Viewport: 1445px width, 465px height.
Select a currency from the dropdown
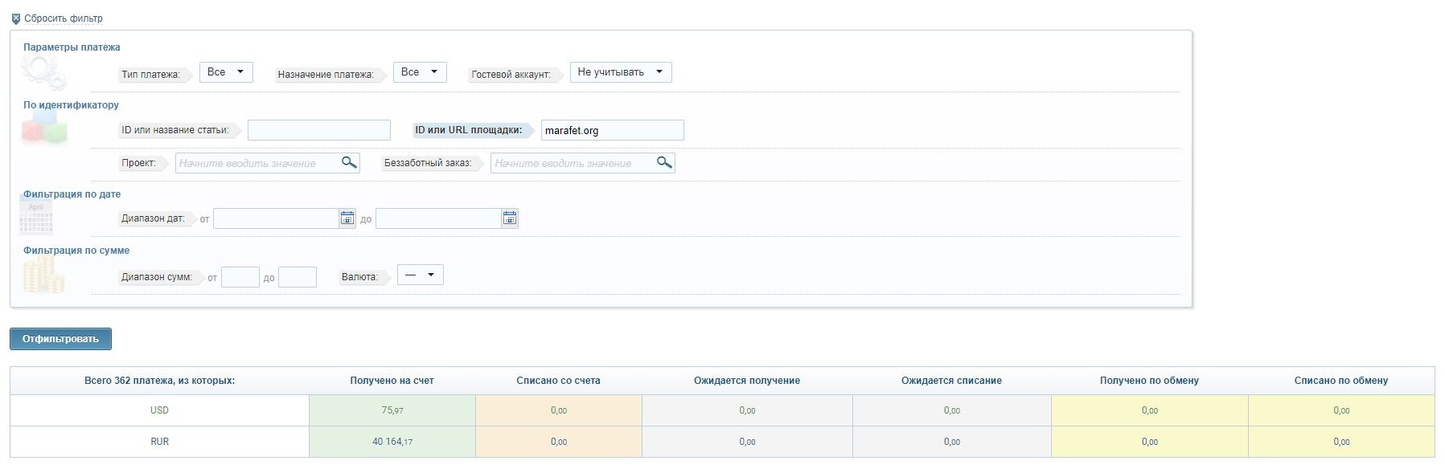420,275
